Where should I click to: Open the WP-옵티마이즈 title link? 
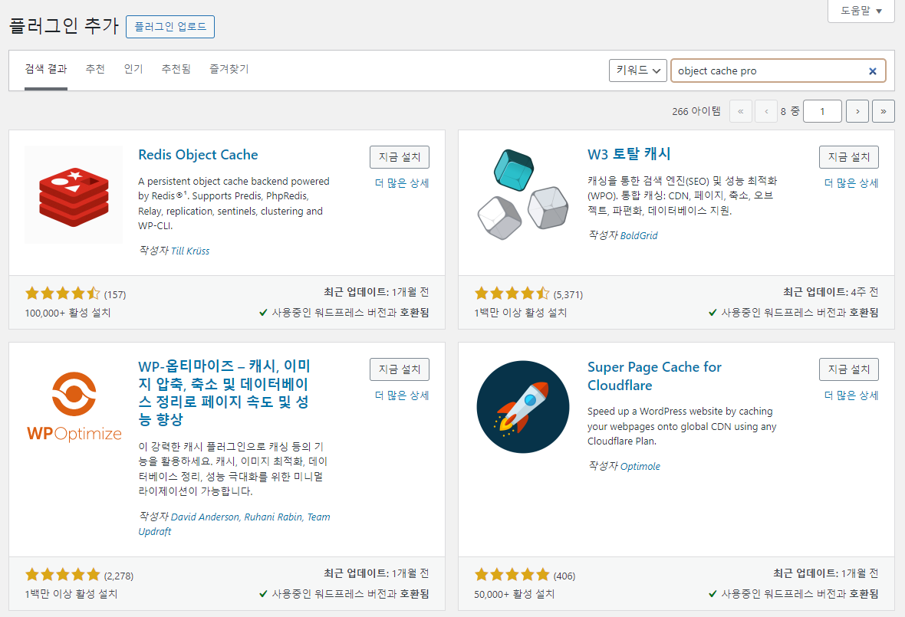(x=224, y=392)
